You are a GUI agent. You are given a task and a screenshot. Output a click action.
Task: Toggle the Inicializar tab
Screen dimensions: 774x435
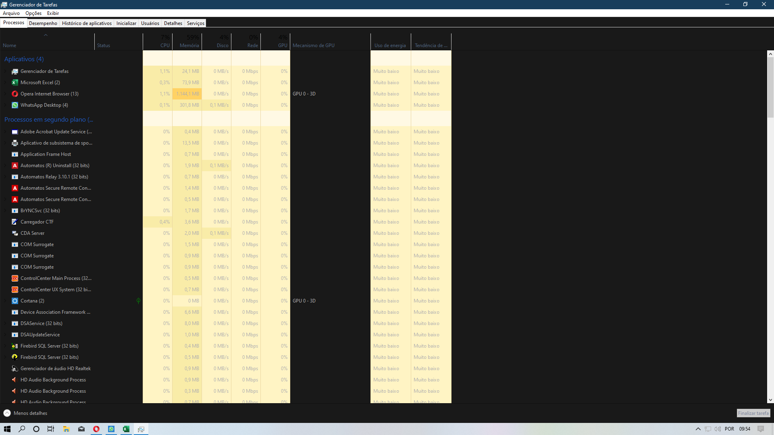[x=127, y=23]
